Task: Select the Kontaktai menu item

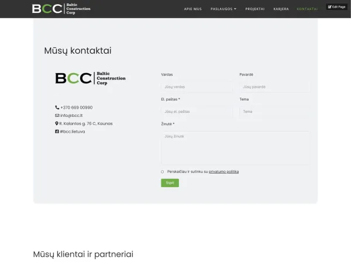Action: point(307,9)
